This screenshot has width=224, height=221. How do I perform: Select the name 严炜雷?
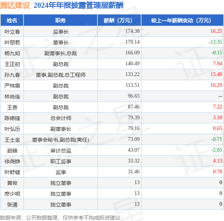click(x=12, y=86)
